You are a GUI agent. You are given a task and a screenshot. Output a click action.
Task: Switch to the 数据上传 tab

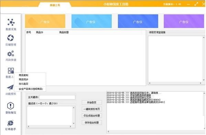[55, 5]
